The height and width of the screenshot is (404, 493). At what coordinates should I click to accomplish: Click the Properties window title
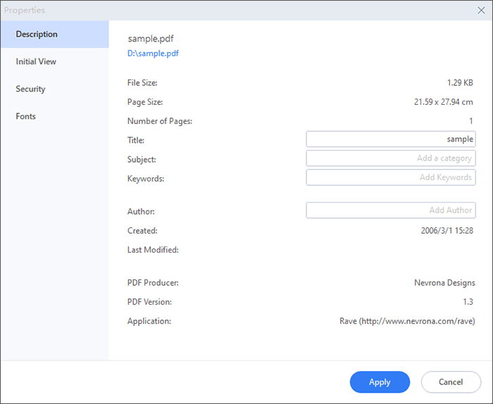point(25,11)
